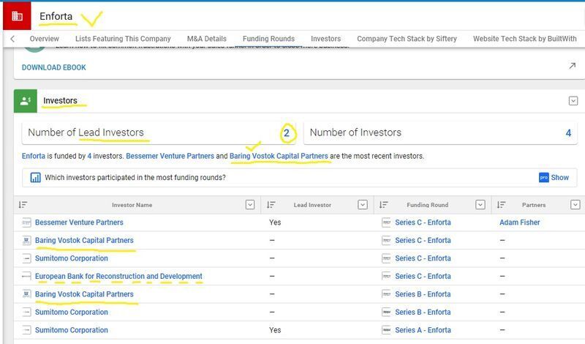Switch to the Funding Rounds tab
The width and height of the screenshot is (585, 344).
click(268, 39)
